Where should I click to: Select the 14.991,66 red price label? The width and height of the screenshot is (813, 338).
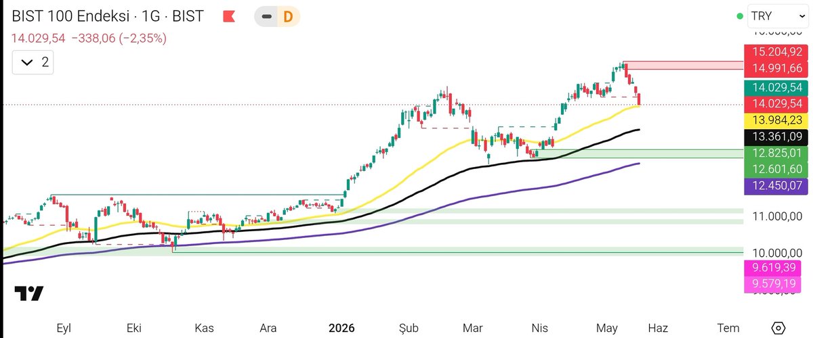coord(776,68)
